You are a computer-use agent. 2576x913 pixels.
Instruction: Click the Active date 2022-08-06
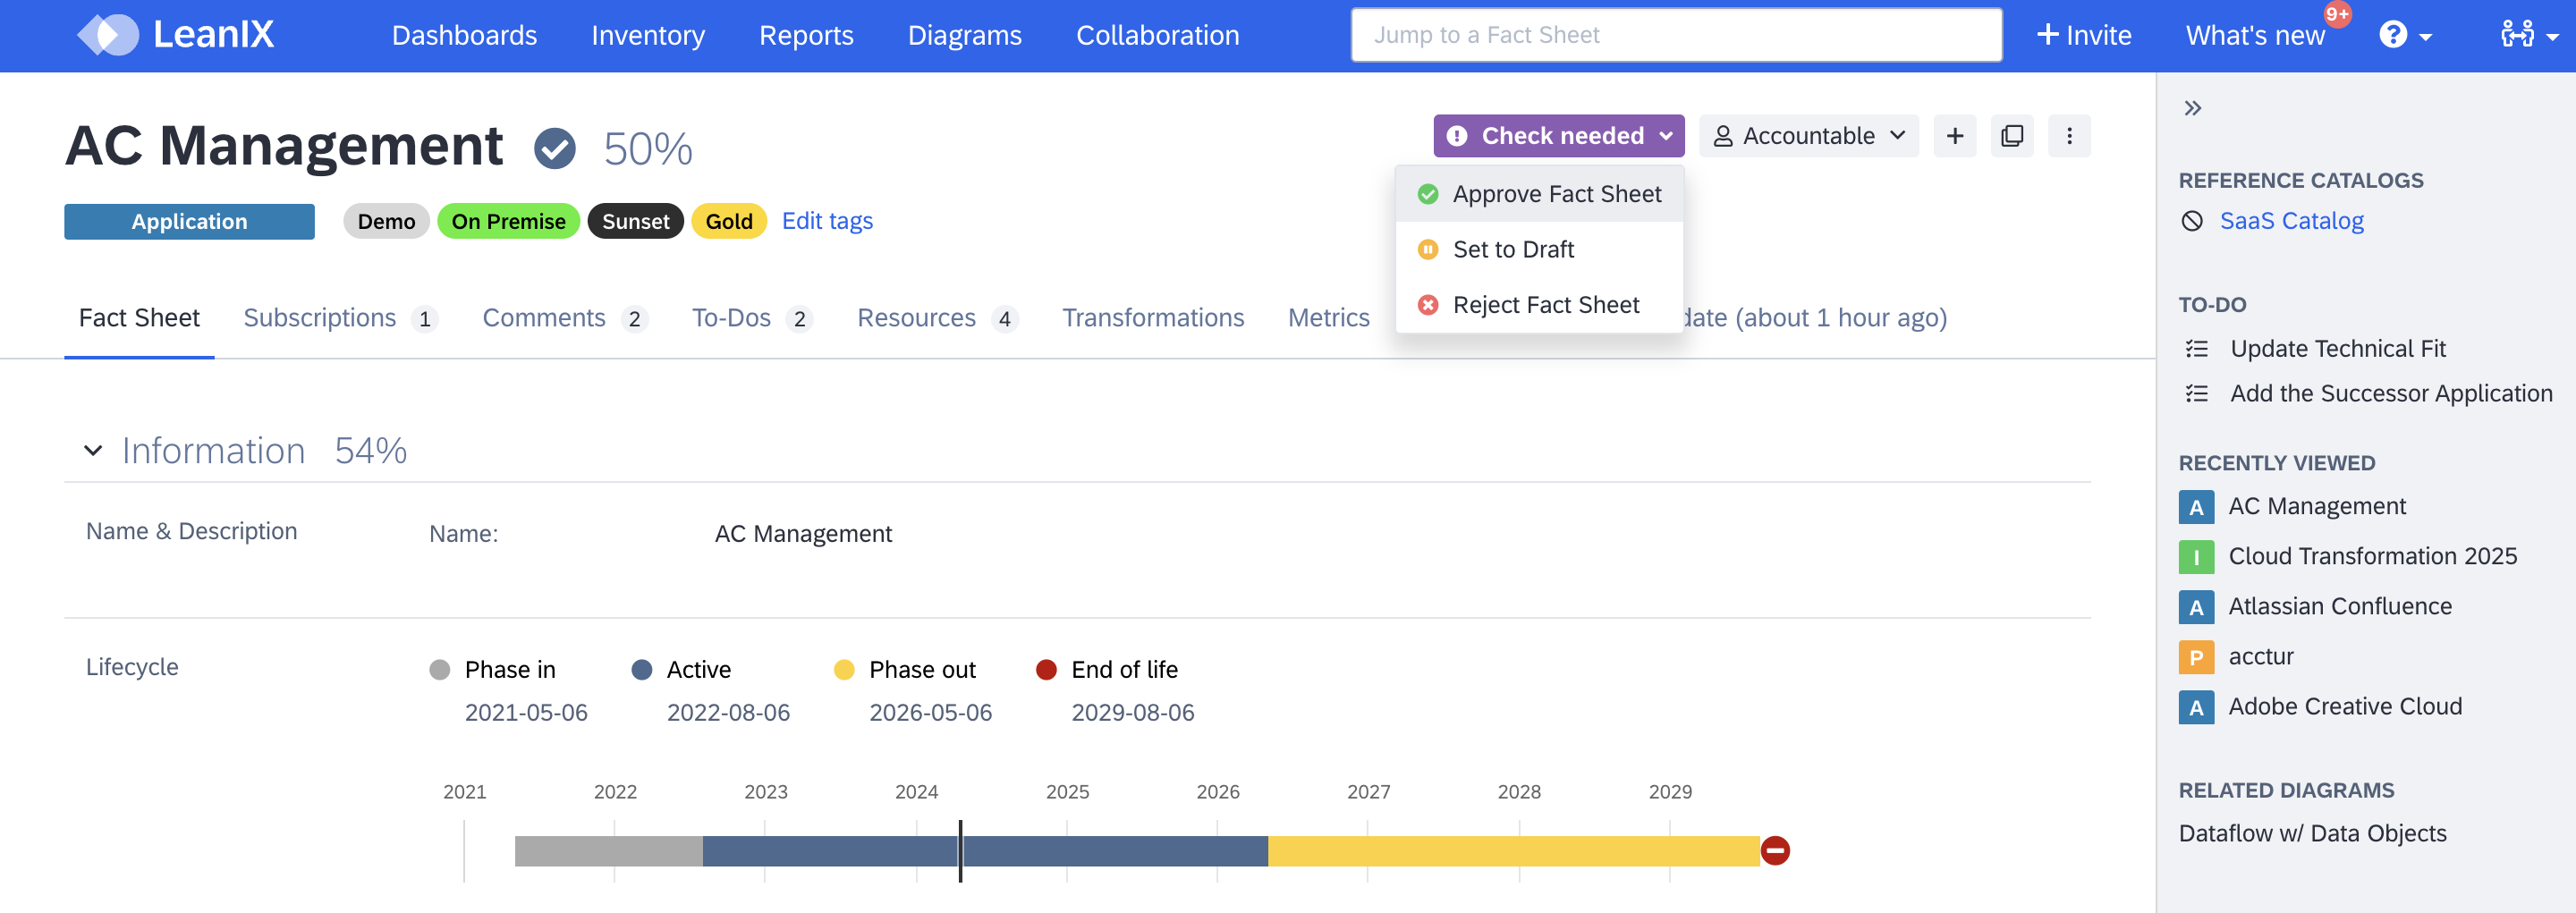[728, 713]
